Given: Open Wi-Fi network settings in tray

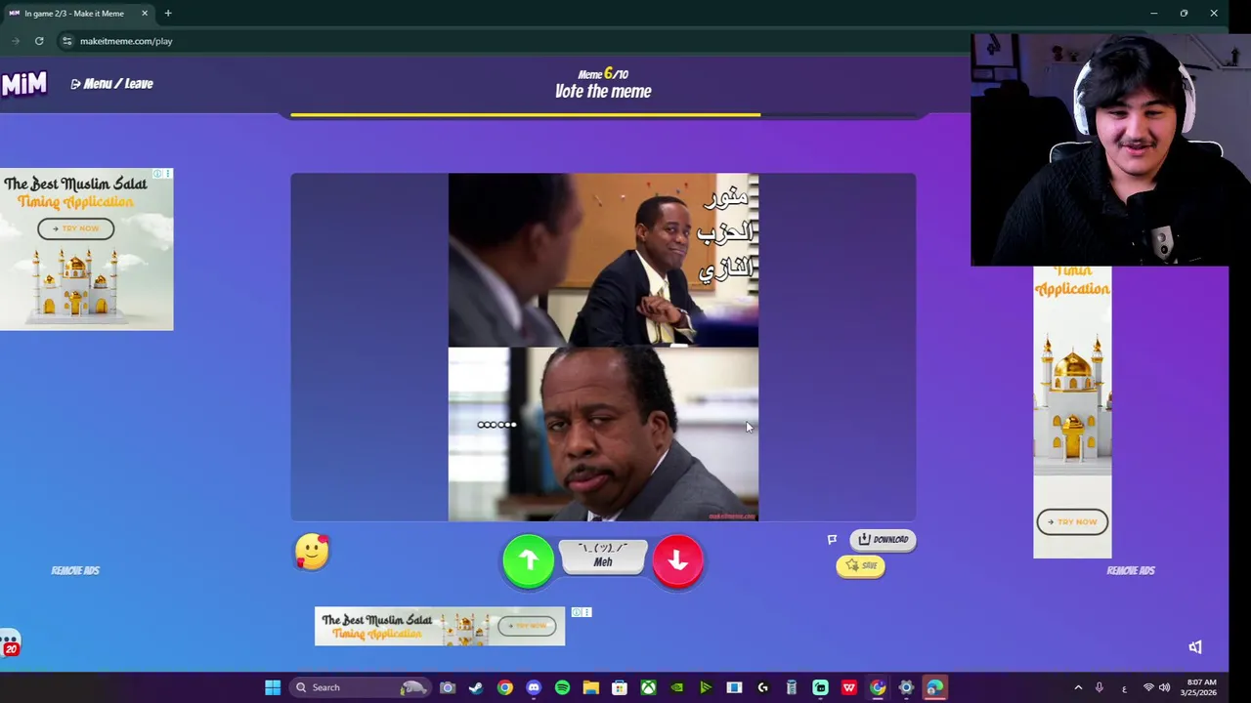Looking at the screenshot, I should (1148, 687).
